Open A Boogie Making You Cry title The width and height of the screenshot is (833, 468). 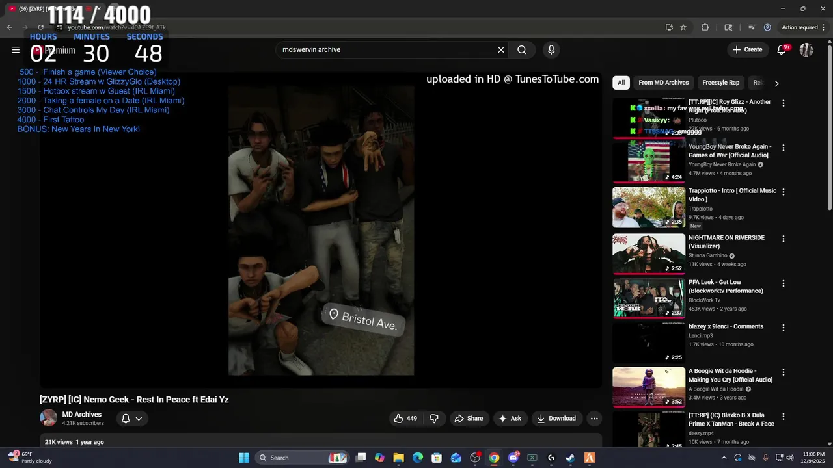(731, 376)
